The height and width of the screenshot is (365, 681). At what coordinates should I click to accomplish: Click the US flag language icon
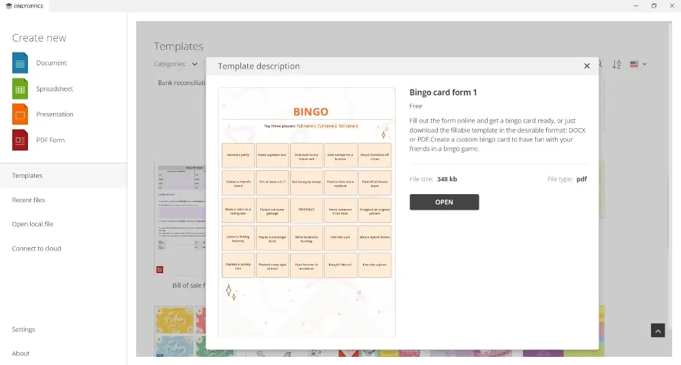point(634,64)
